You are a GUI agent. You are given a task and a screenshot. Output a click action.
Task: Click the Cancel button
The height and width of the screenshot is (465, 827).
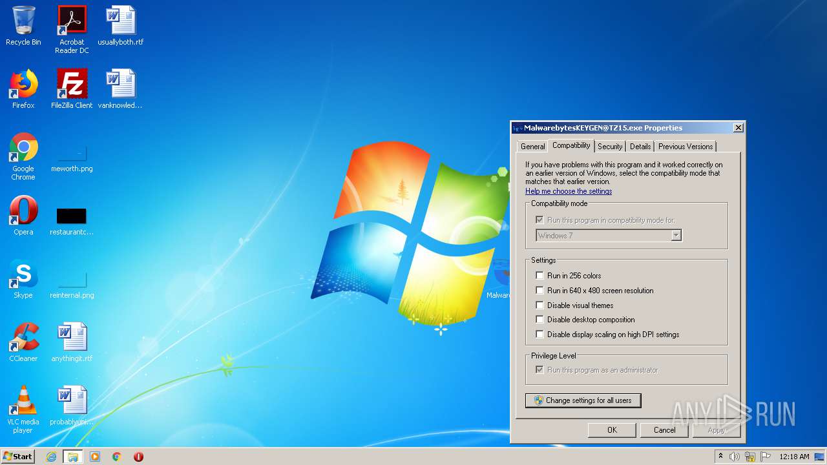[664, 430]
